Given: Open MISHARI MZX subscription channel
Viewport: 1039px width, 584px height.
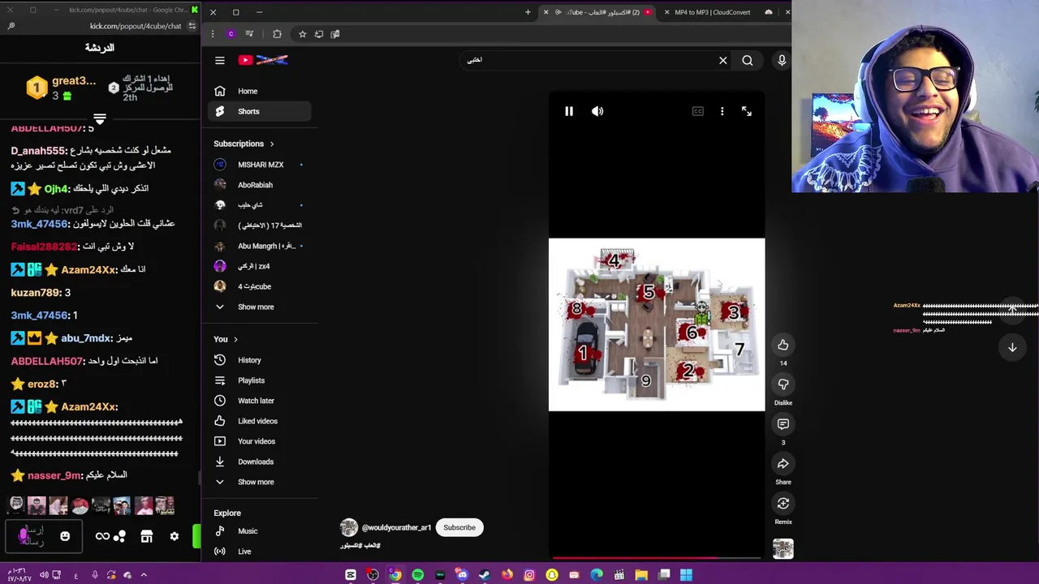Looking at the screenshot, I should (x=260, y=165).
